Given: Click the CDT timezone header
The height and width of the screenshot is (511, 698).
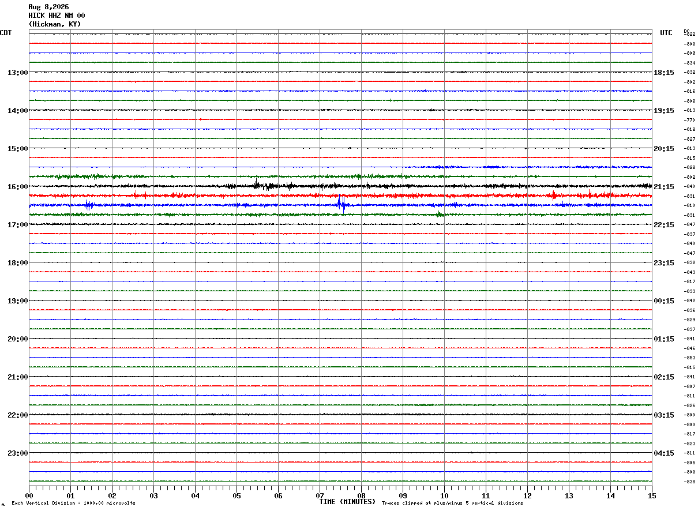Looking at the screenshot, I should [x=6, y=33].
